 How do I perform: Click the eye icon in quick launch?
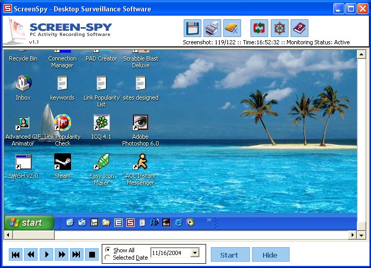[x=166, y=223]
